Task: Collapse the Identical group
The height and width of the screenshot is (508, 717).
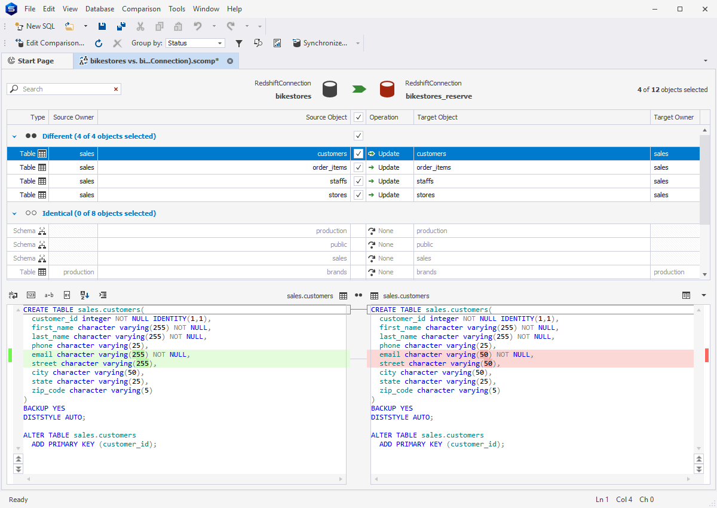Action: [14, 213]
